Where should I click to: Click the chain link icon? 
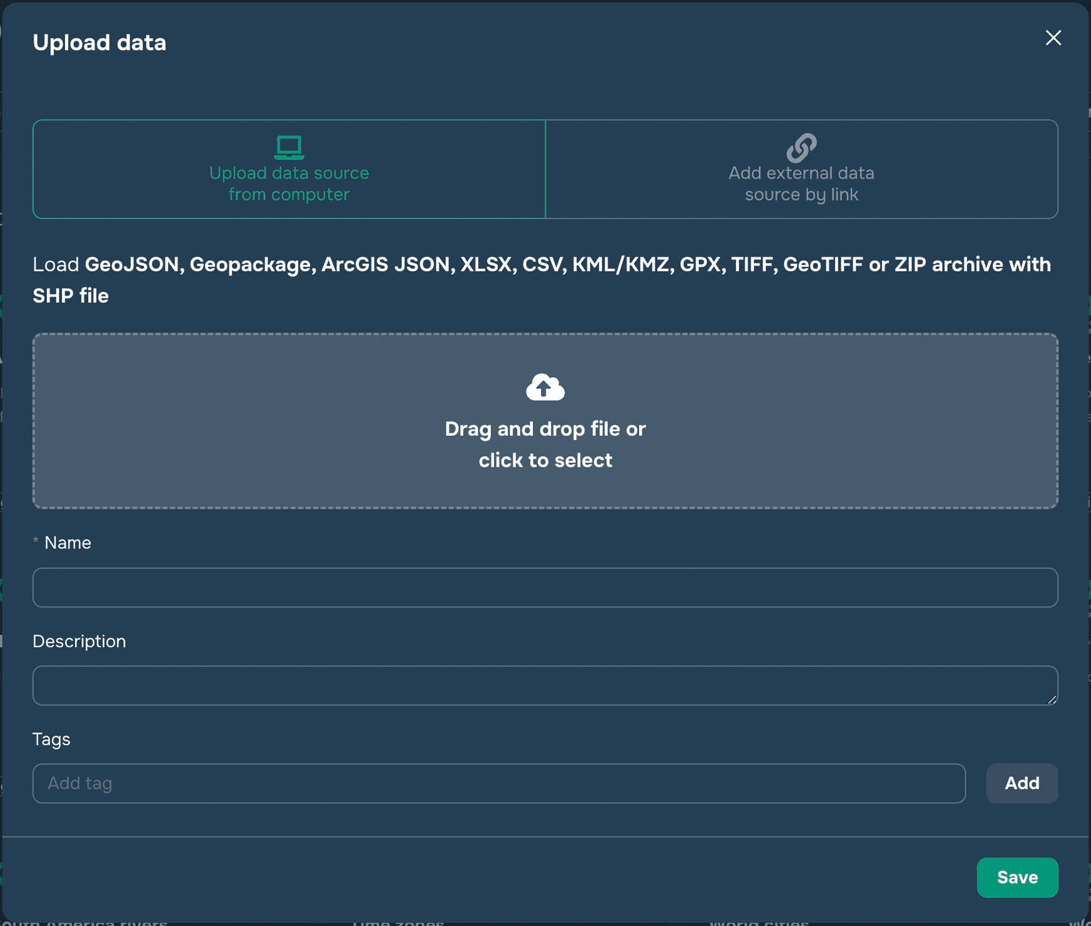(x=801, y=147)
